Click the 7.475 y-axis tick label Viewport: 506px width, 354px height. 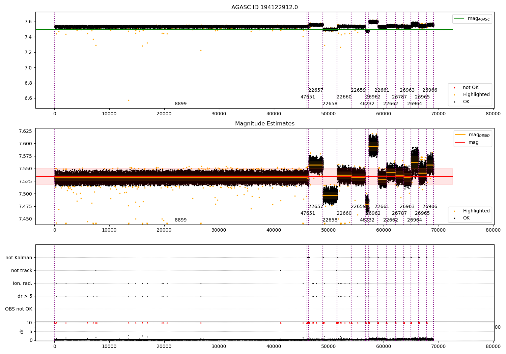[x=26, y=206]
